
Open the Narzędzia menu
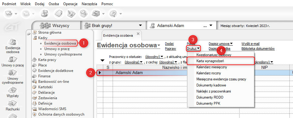point(89,4)
